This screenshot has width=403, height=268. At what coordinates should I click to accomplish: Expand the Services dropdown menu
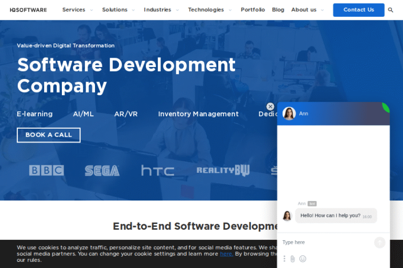(x=77, y=10)
